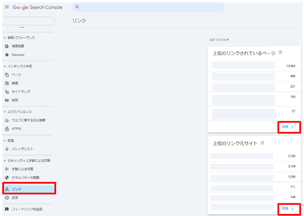
Task: Open the HTTPS report
Action: point(16,129)
